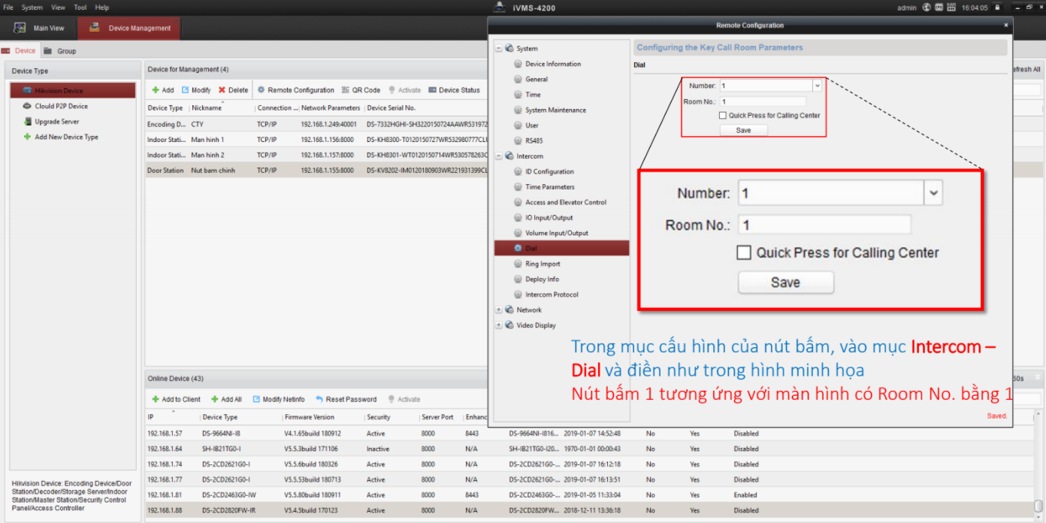Image resolution: width=1046 pixels, height=523 pixels.
Task: Click the Save button in Dial settings
Action: click(742, 129)
